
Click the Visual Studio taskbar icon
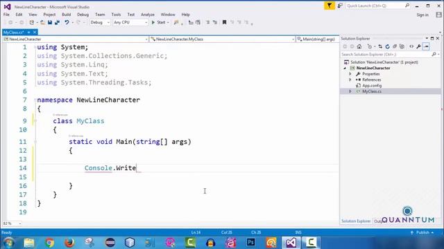click(291, 243)
